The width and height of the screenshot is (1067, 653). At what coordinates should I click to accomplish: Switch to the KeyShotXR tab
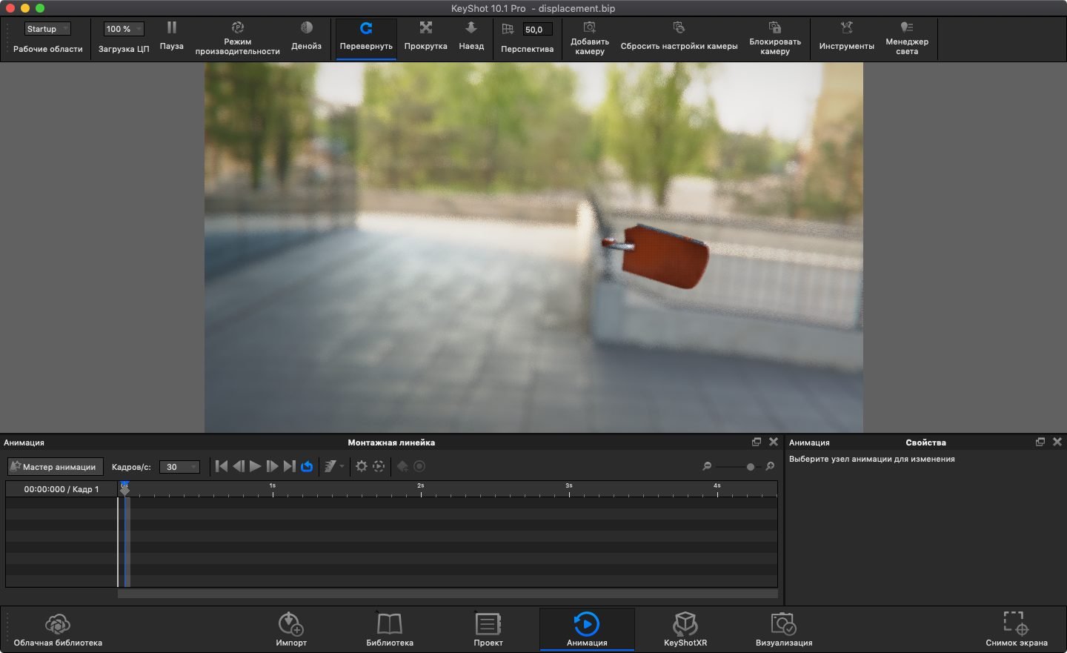[684, 628]
